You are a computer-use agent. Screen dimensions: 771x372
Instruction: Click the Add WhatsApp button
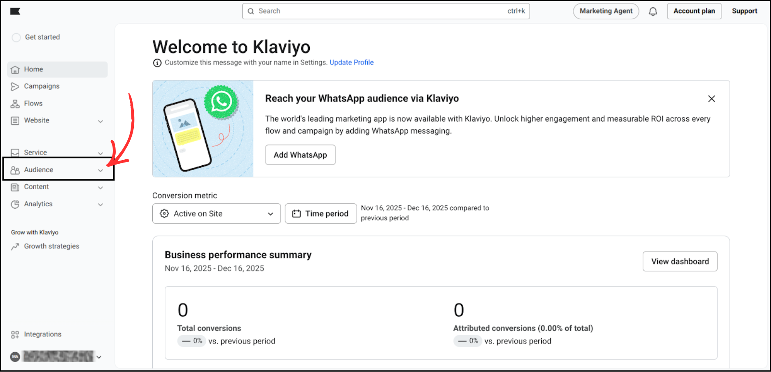(300, 154)
